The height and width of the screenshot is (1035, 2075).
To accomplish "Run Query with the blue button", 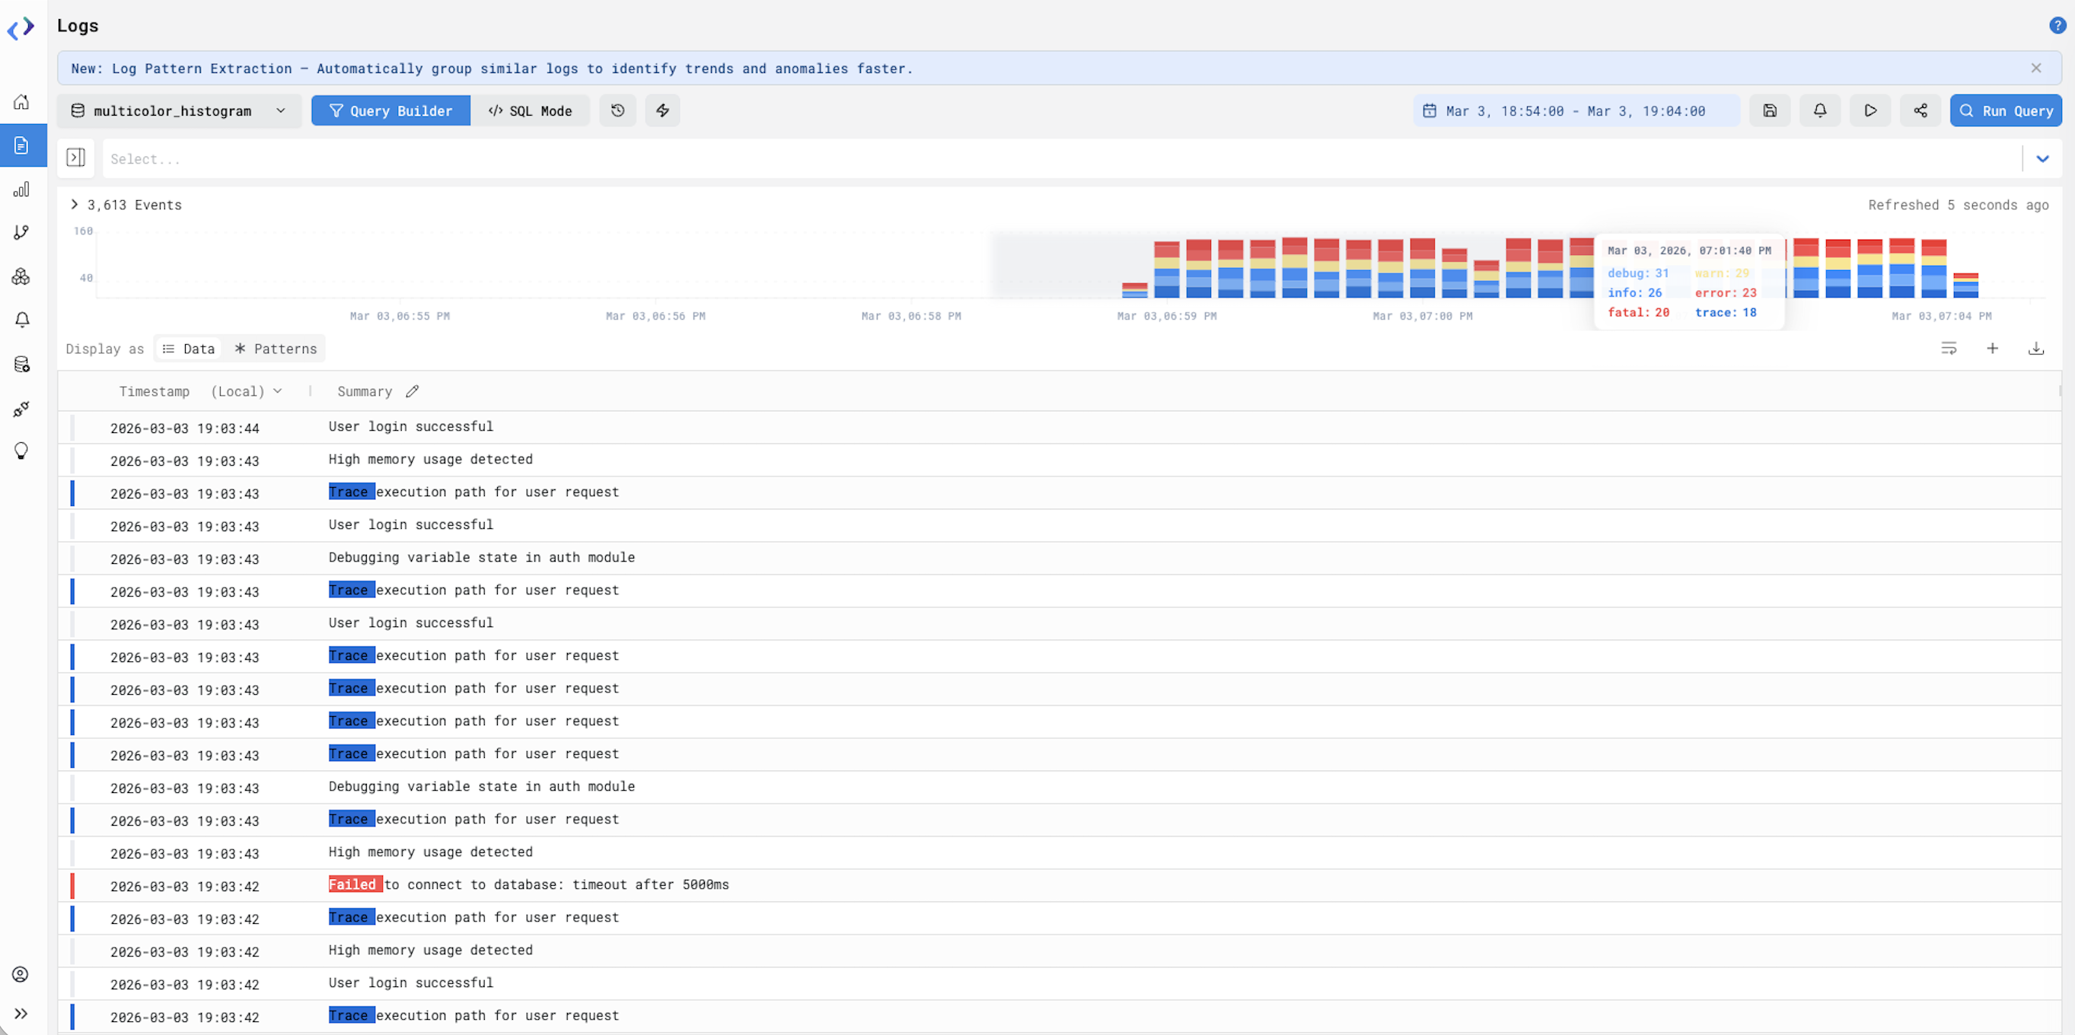I will click(x=2006, y=110).
